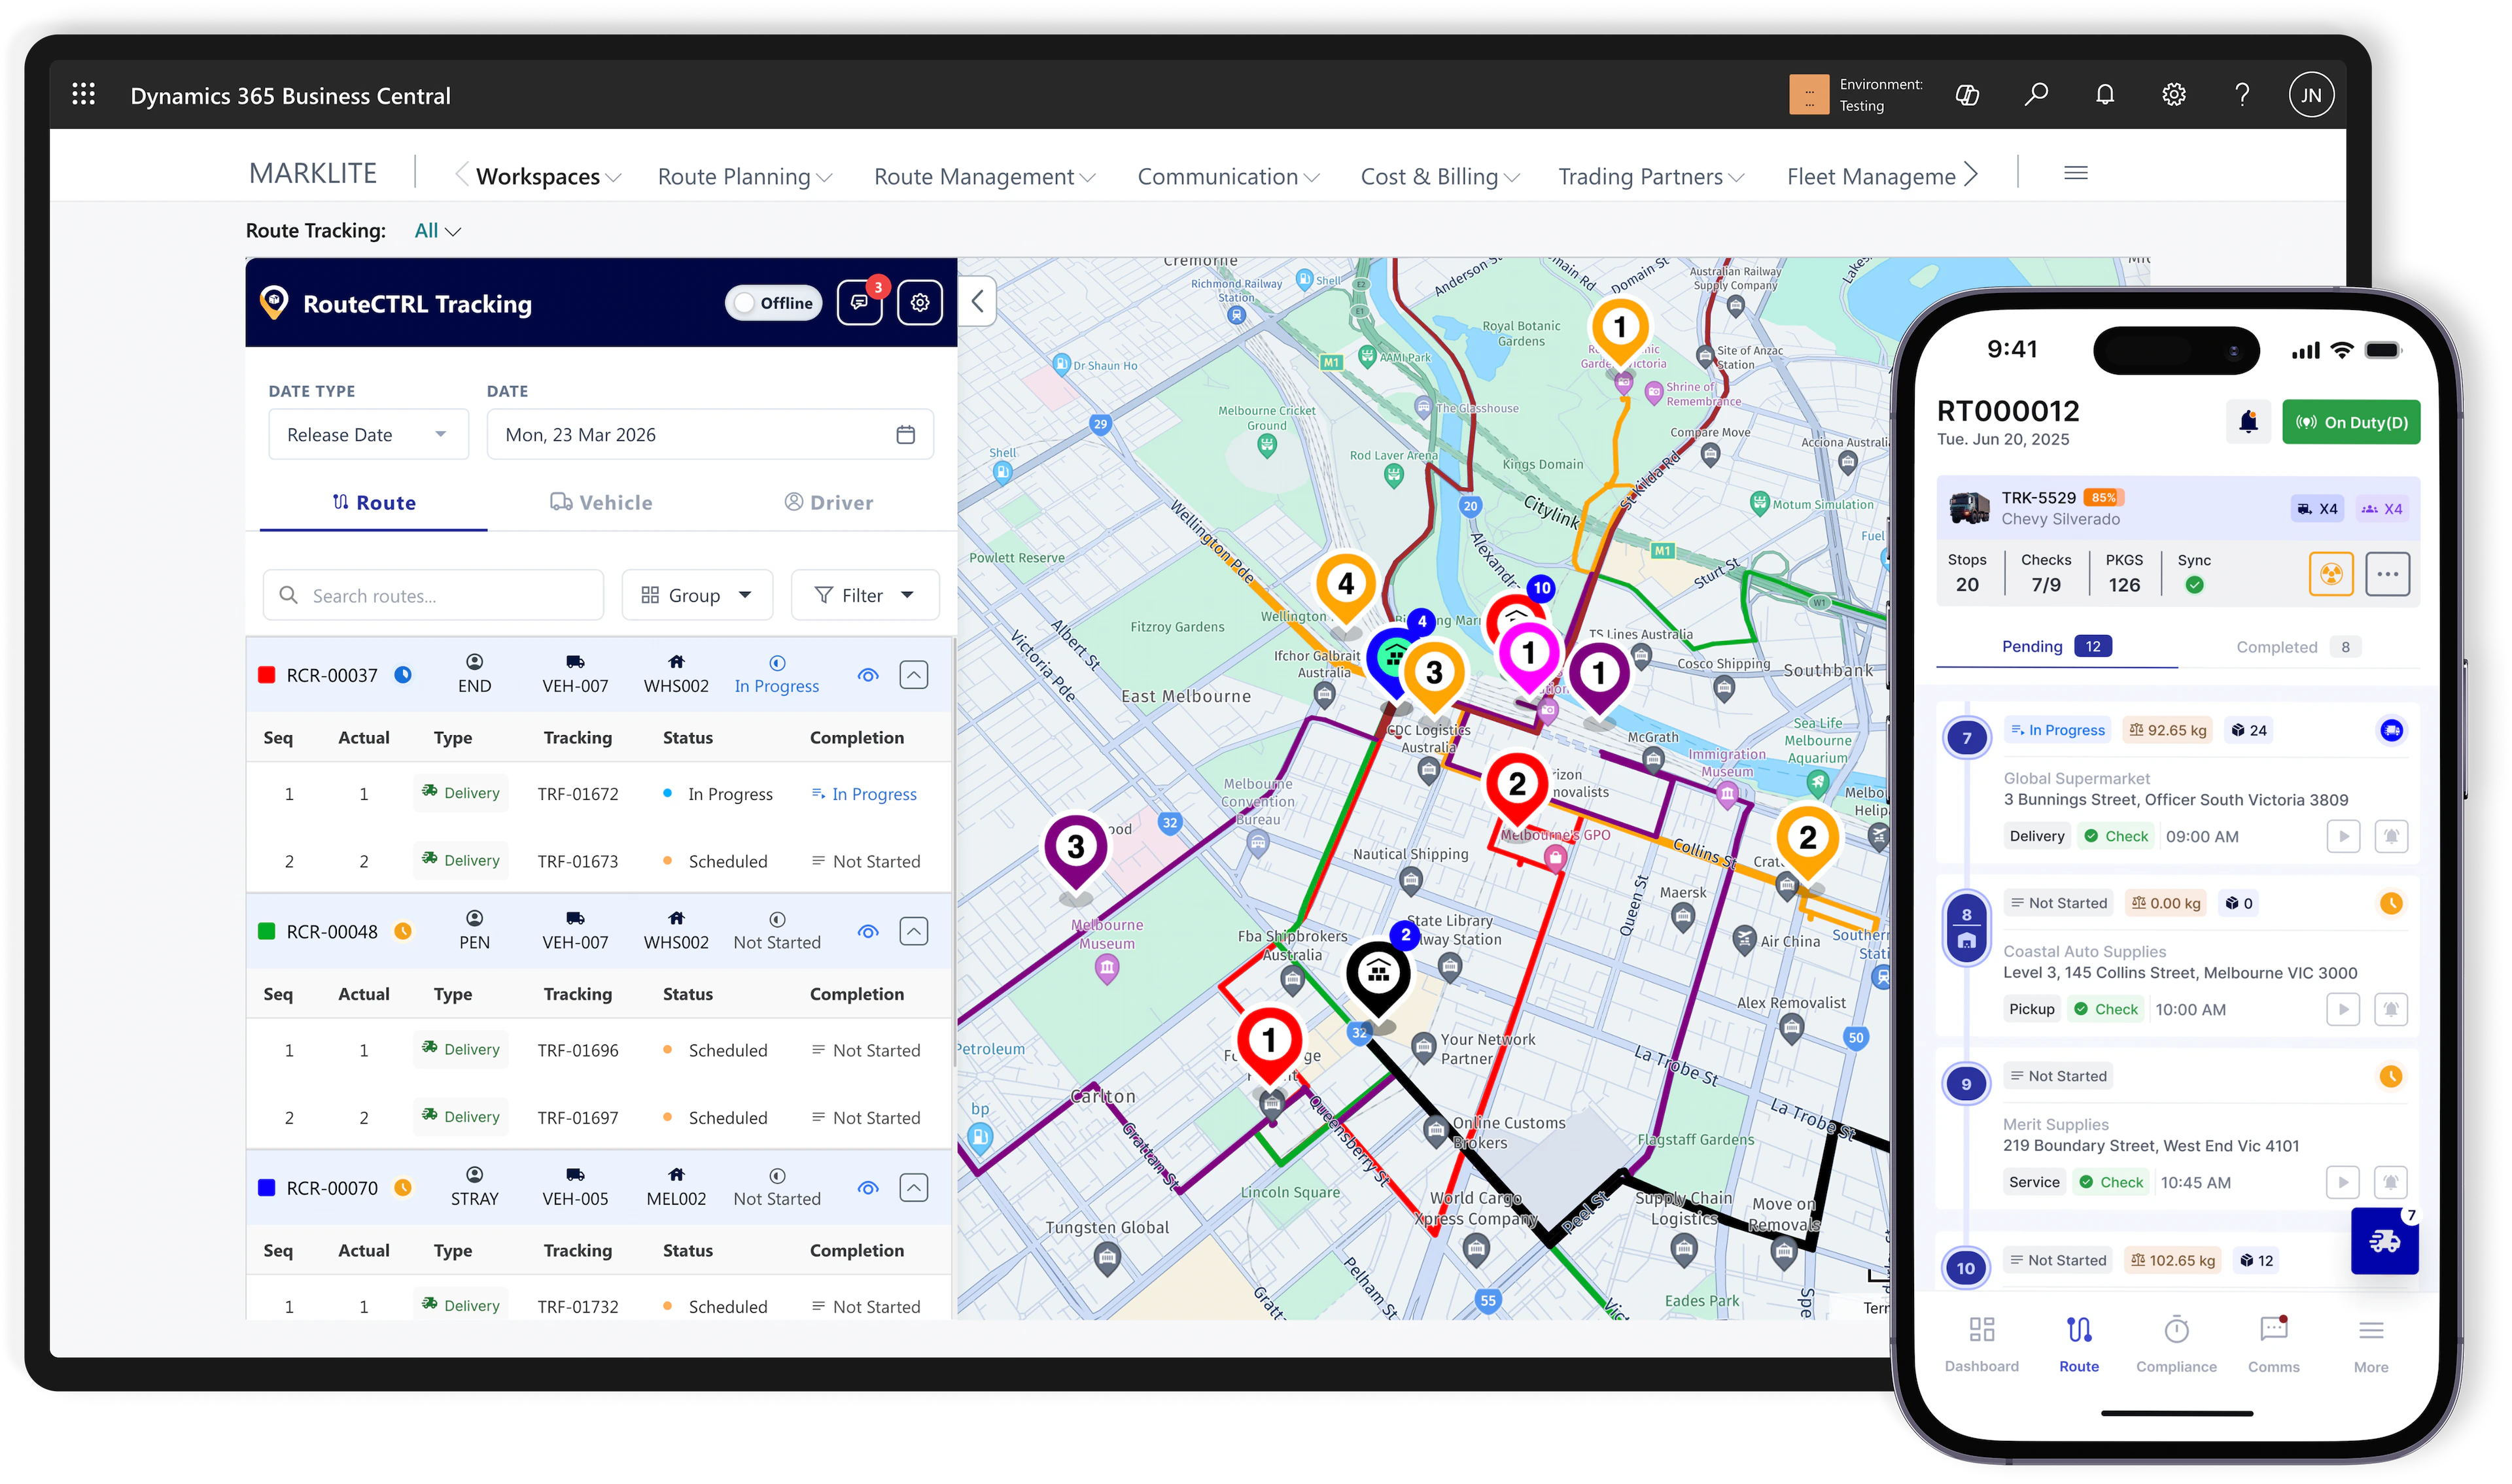This screenshot has height=1484, width=2512.
Task: Open notifications bell in Business Central
Action: 2105,95
